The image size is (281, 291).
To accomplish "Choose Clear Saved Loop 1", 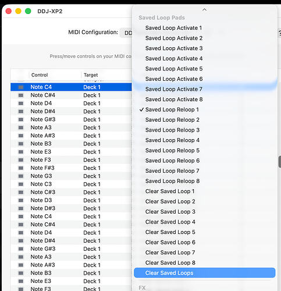I will (x=204, y=191).
